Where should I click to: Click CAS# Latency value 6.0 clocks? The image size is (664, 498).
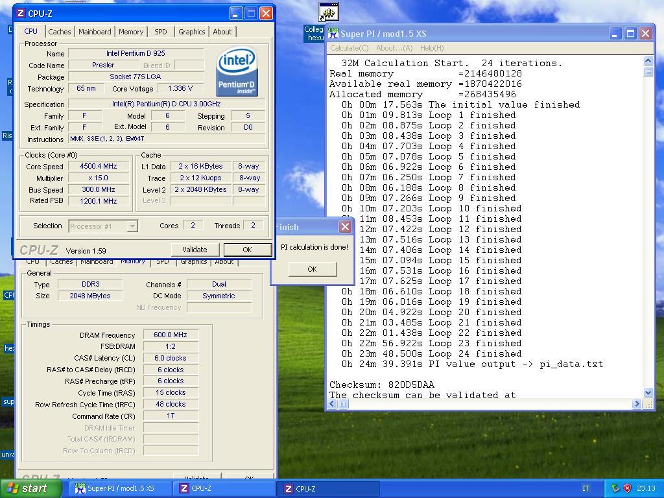pyautogui.click(x=171, y=358)
